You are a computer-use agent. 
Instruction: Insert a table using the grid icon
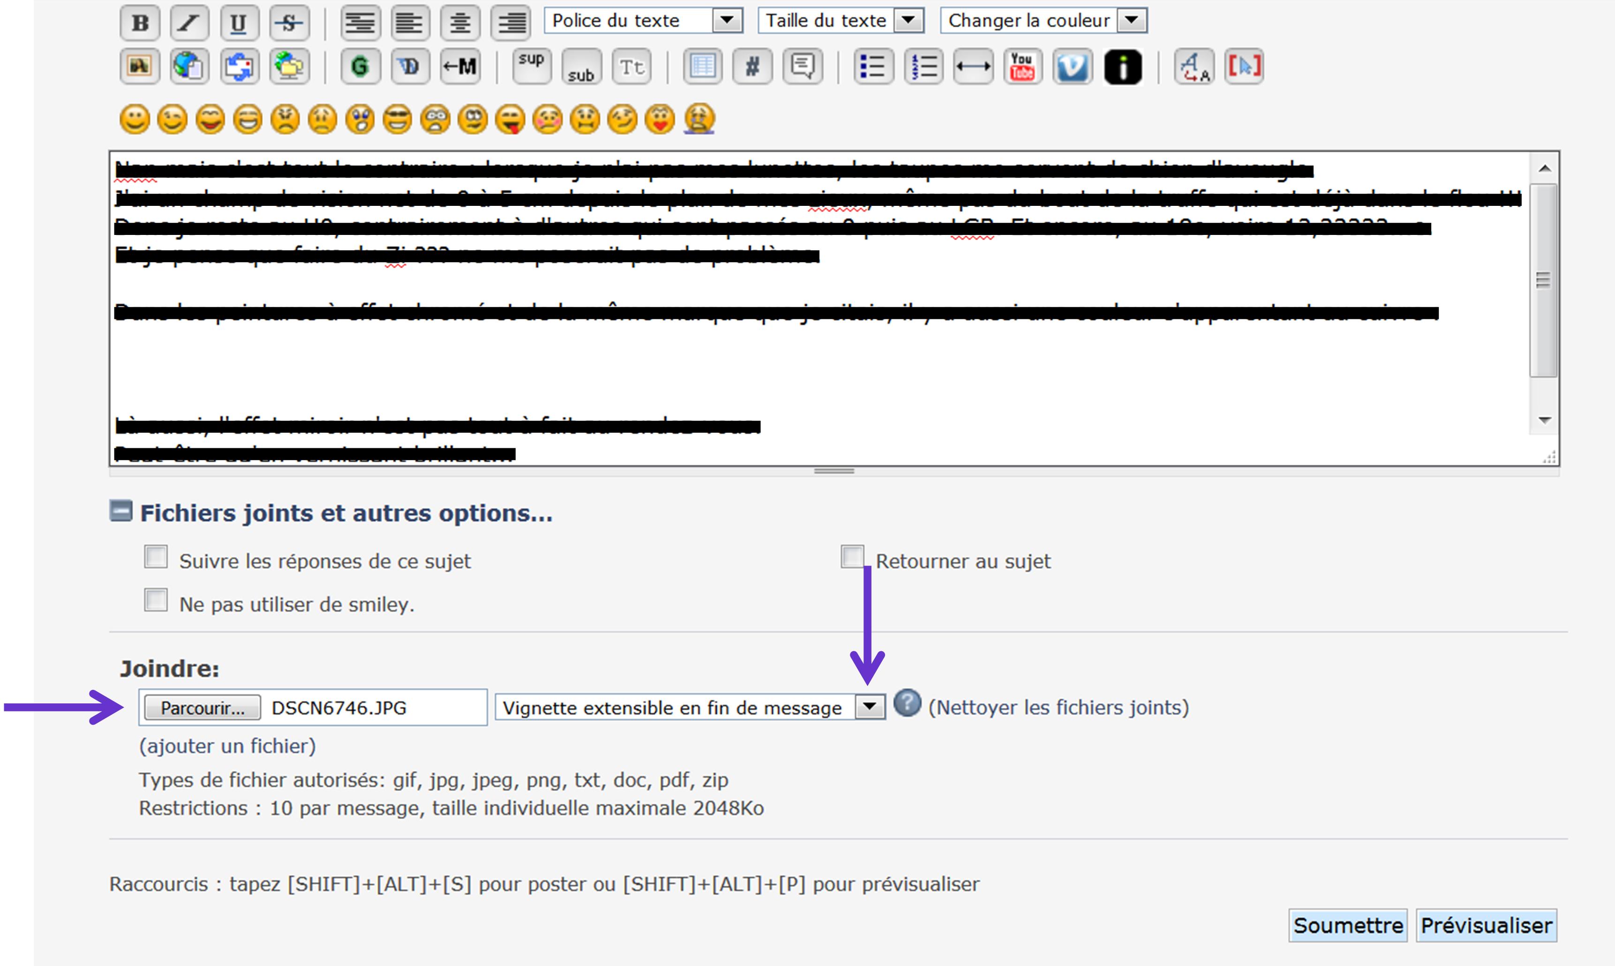pos(702,66)
